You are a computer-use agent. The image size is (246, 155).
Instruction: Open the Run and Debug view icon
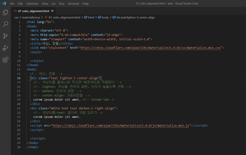click(5, 48)
